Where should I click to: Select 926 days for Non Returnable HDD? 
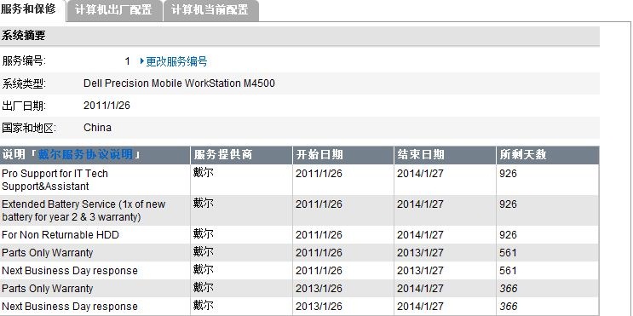tap(508, 235)
